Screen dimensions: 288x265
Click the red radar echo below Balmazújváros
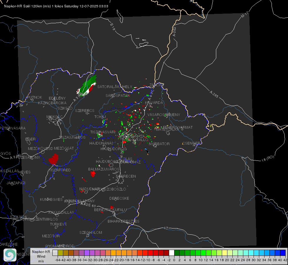coord(93,174)
